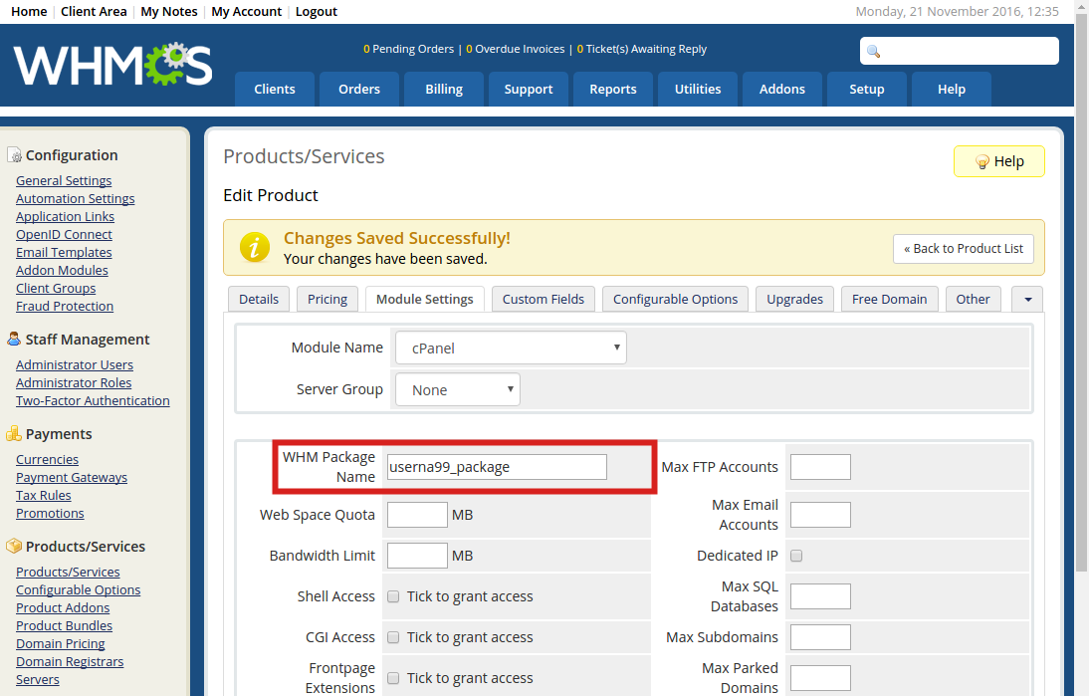Click the Configuration section icon

[14, 155]
